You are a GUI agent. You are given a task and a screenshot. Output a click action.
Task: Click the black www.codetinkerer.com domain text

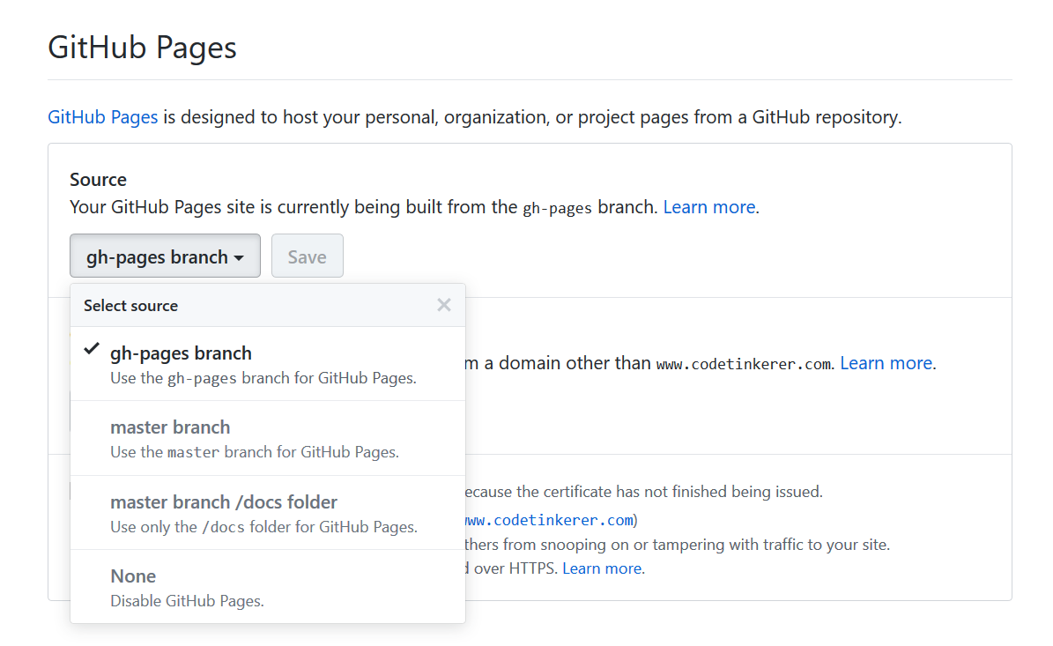point(743,364)
